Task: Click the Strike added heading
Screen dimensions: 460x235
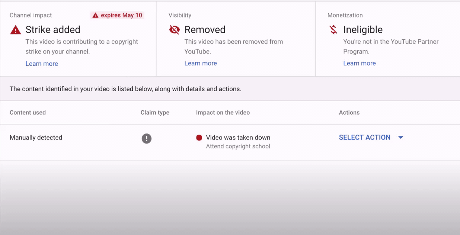Action: 53,30
